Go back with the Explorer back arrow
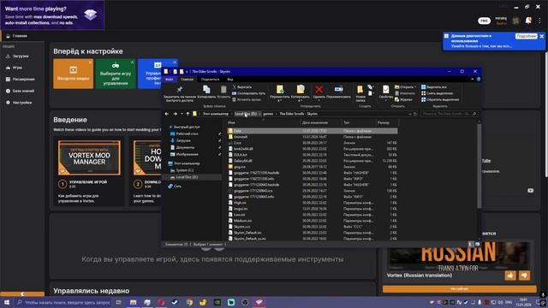The height and width of the screenshot is (308, 548). [167, 114]
